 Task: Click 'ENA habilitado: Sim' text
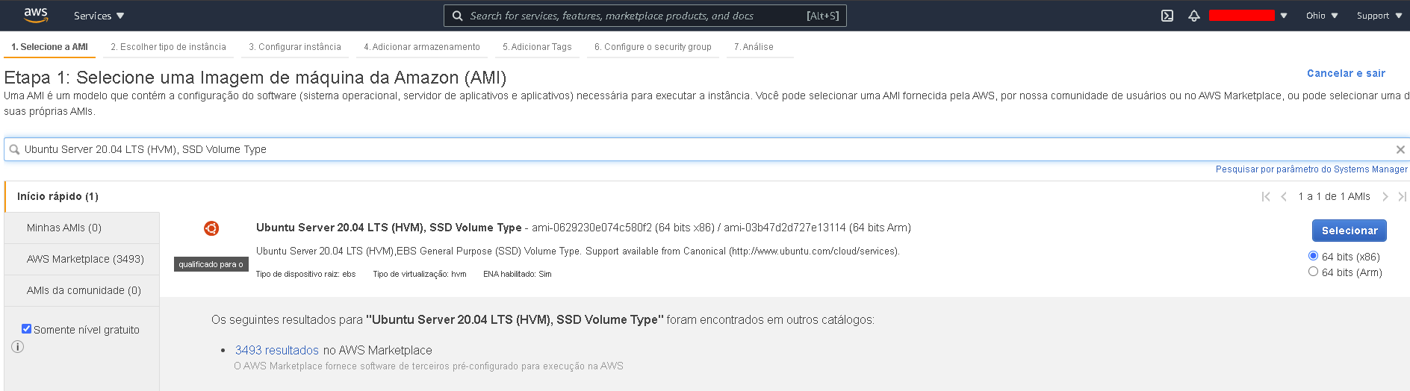pos(517,274)
